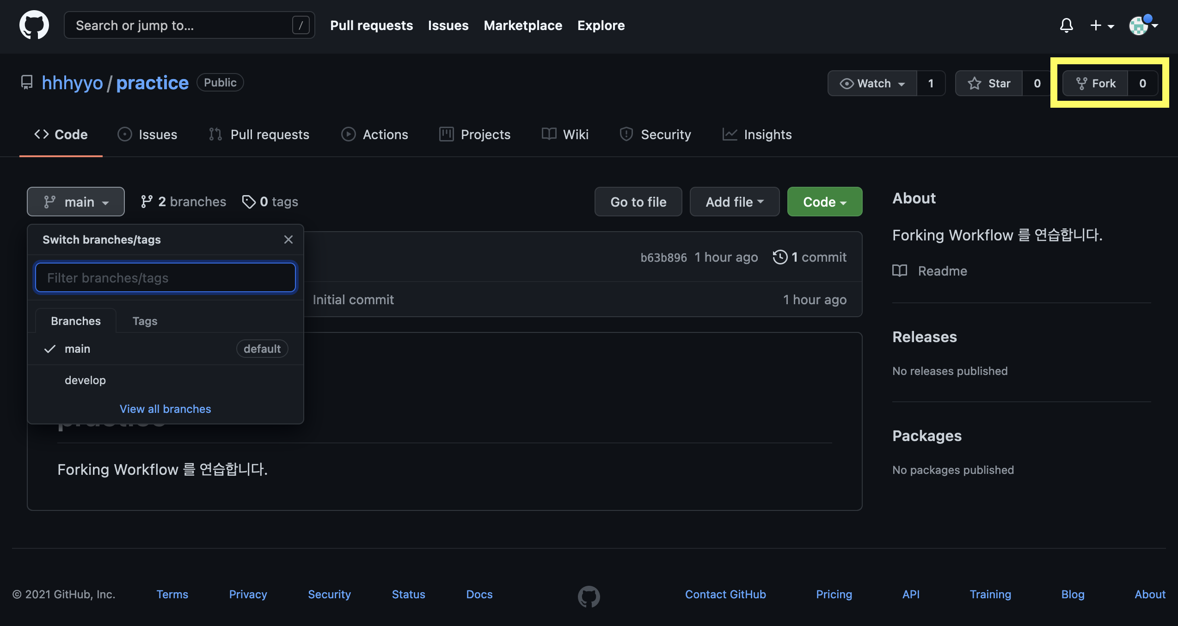Open the notifications bell
This screenshot has width=1178, height=626.
click(x=1066, y=25)
